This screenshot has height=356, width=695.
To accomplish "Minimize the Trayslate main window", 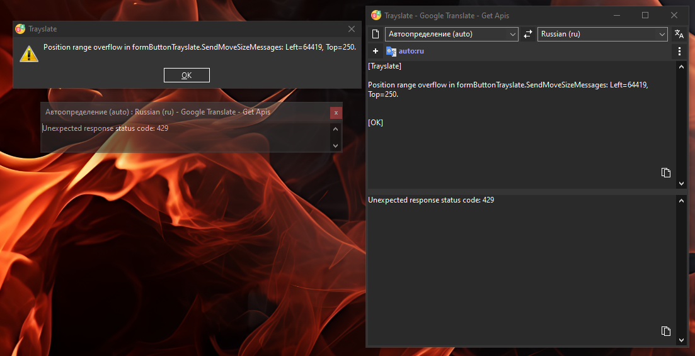I will click(x=616, y=16).
